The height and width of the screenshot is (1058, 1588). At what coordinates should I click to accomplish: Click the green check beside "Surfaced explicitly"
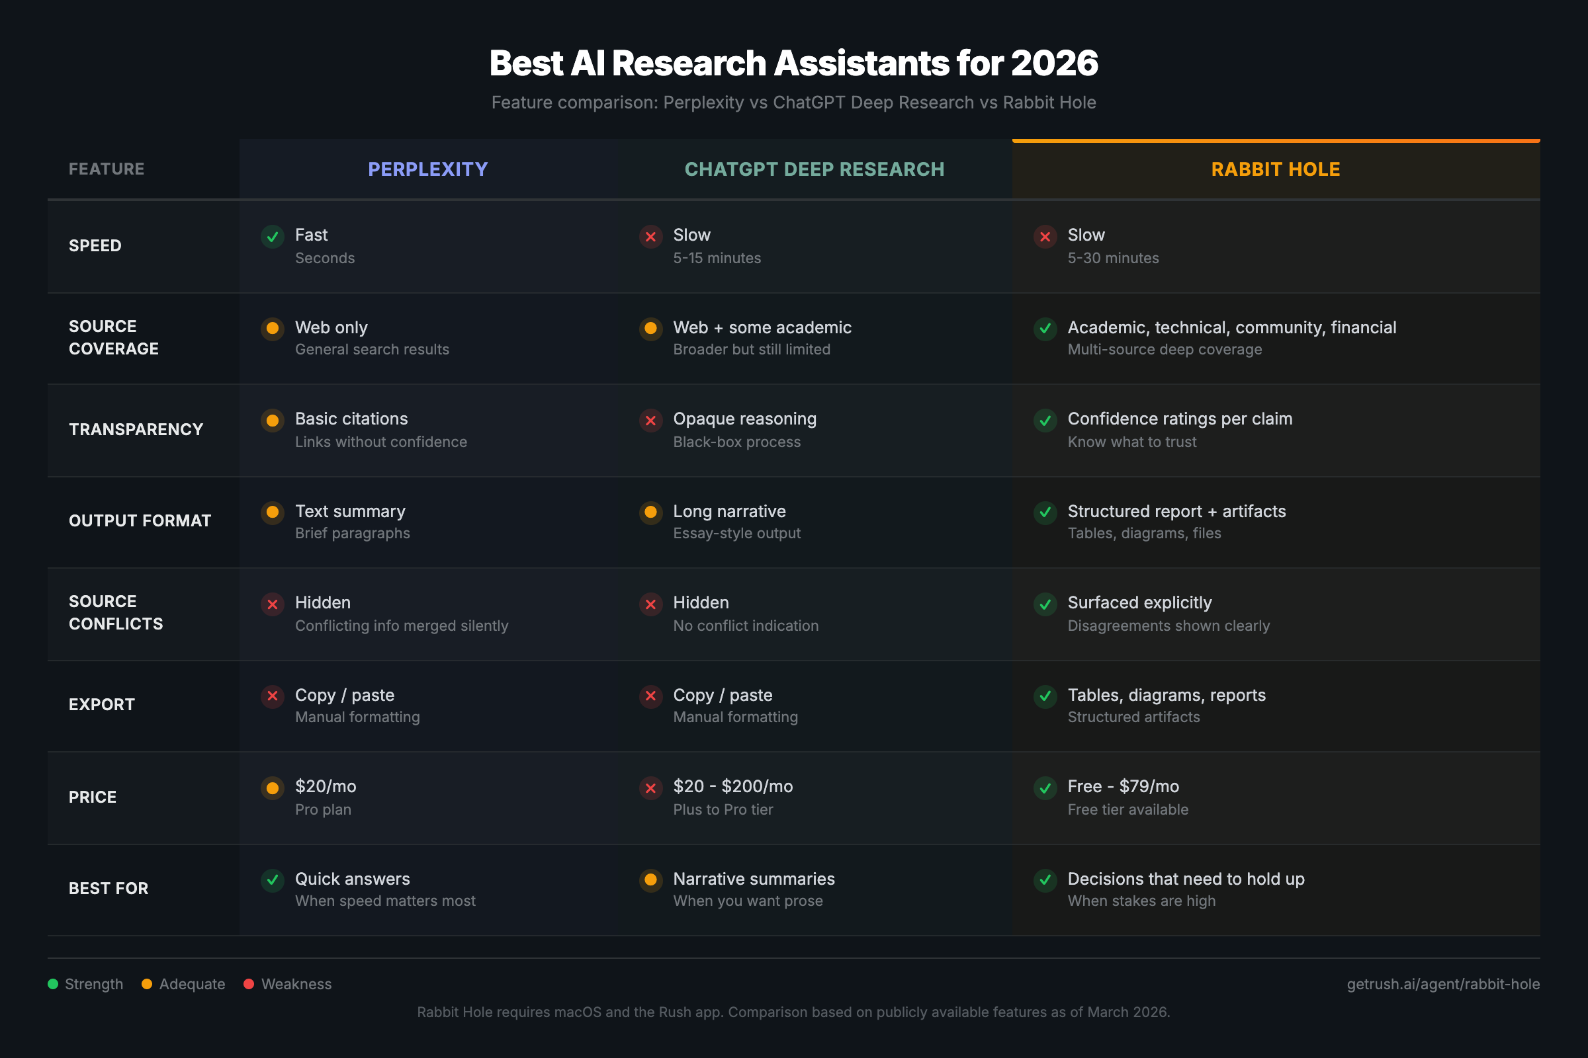(1045, 604)
